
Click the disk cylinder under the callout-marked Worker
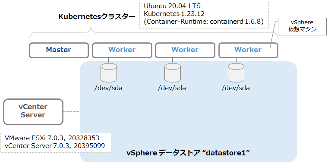(236, 73)
